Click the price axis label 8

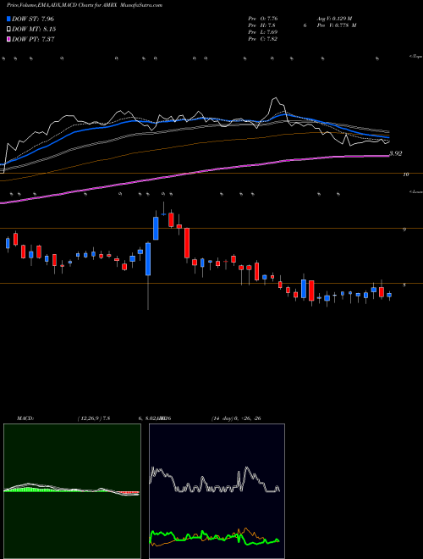point(404,285)
